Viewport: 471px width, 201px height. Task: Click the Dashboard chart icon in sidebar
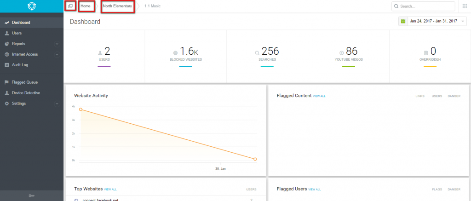(7, 23)
